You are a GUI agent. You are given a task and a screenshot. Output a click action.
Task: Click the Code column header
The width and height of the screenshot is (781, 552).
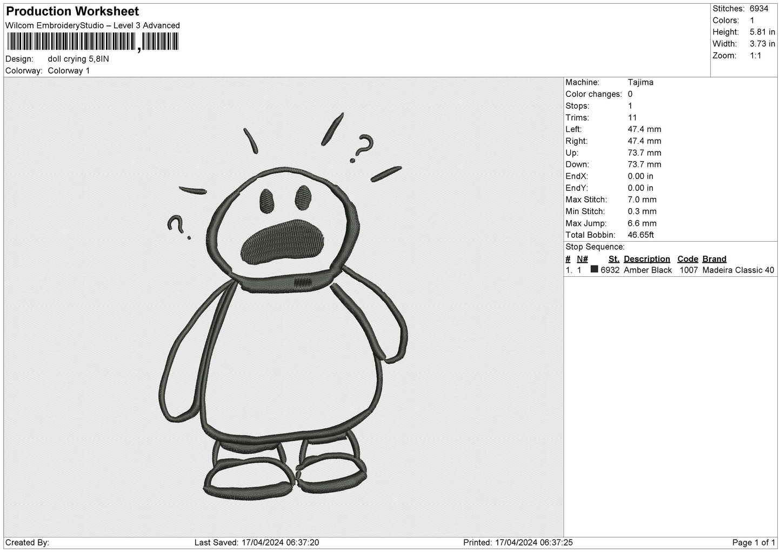(x=687, y=259)
